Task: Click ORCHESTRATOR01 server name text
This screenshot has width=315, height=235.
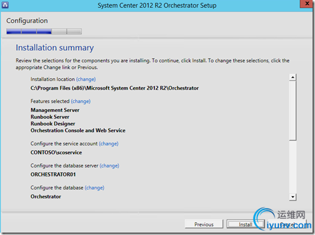Action: [x=53, y=175]
